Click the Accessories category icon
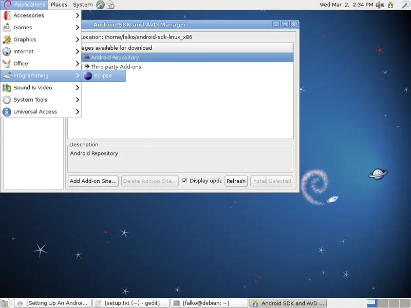The image size is (411, 308). (7, 15)
